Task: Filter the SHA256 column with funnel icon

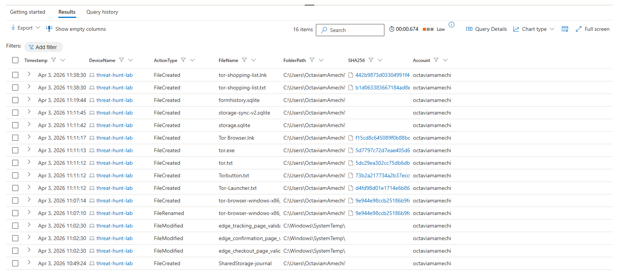Action: coord(371,60)
